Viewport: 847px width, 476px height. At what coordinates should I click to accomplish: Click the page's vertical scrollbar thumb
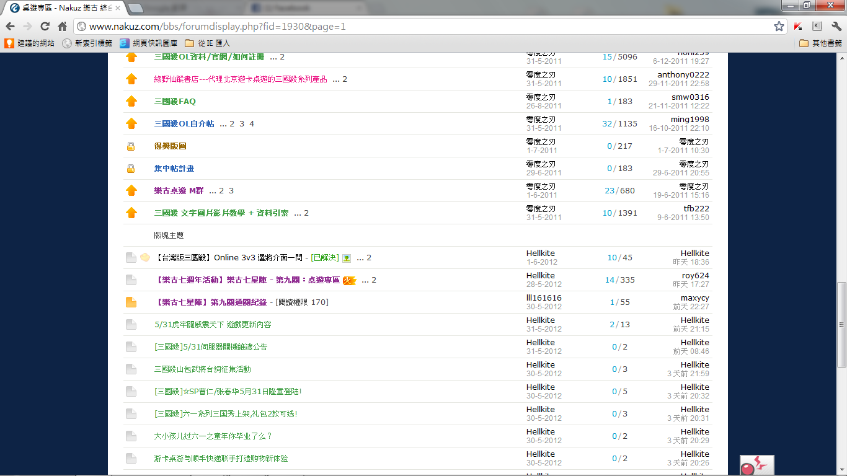click(x=841, y=325)
